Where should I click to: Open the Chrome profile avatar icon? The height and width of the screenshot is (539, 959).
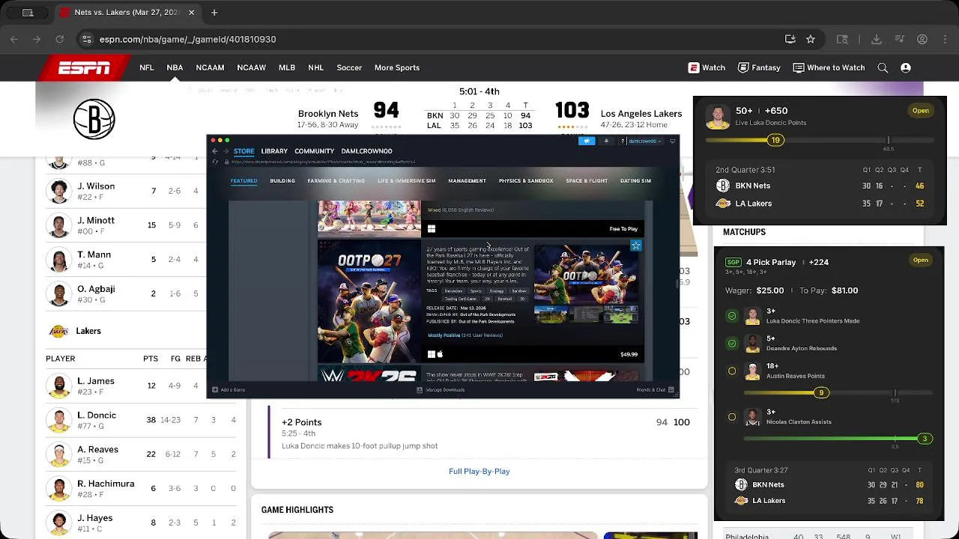922,39
